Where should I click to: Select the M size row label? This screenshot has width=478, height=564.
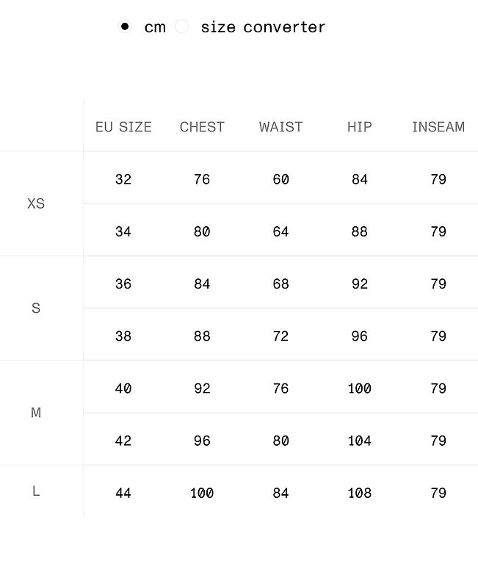coord(36,413)
